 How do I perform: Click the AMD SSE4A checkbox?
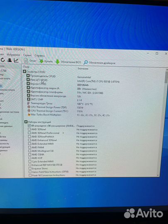click(x=30, y=154)
